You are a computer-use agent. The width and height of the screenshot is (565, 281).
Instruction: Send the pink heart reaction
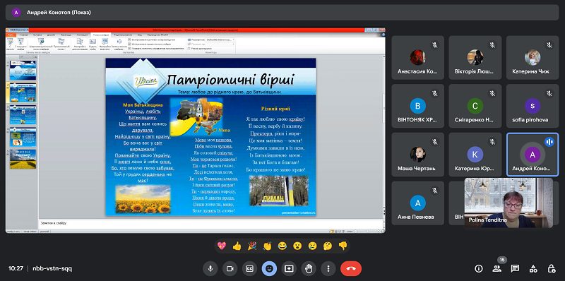pos(222,246)
